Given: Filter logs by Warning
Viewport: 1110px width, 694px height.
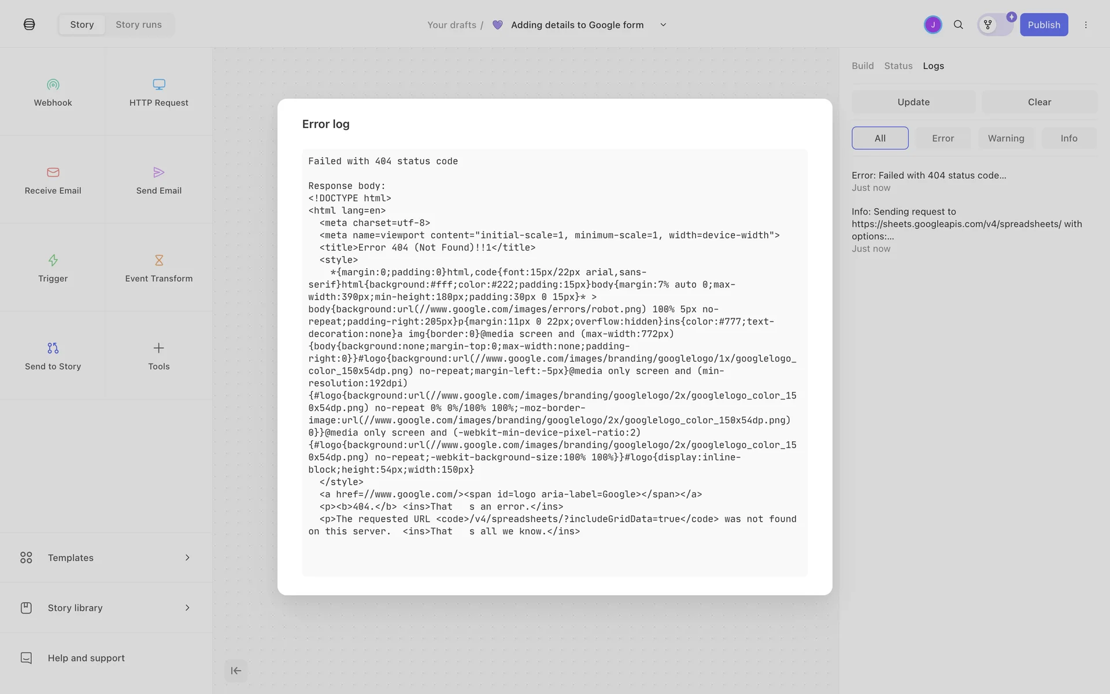Looking at the screenshot, I should (x=1005, y=138).
